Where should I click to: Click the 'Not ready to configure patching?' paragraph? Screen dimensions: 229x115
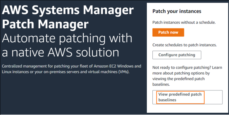coord(187,76)
